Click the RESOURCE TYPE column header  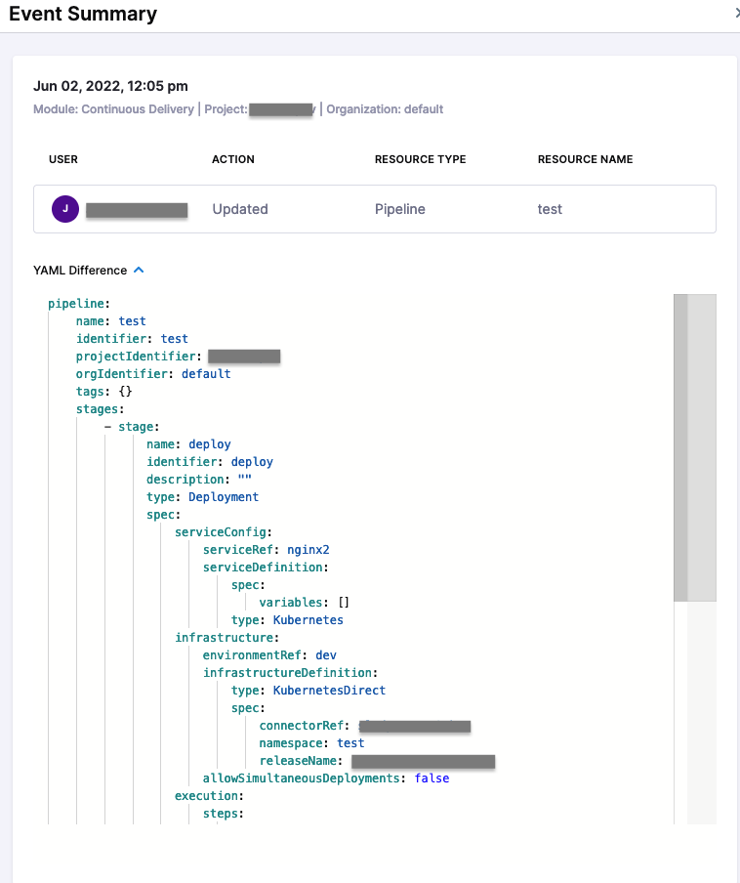click(x=420, y=159)
